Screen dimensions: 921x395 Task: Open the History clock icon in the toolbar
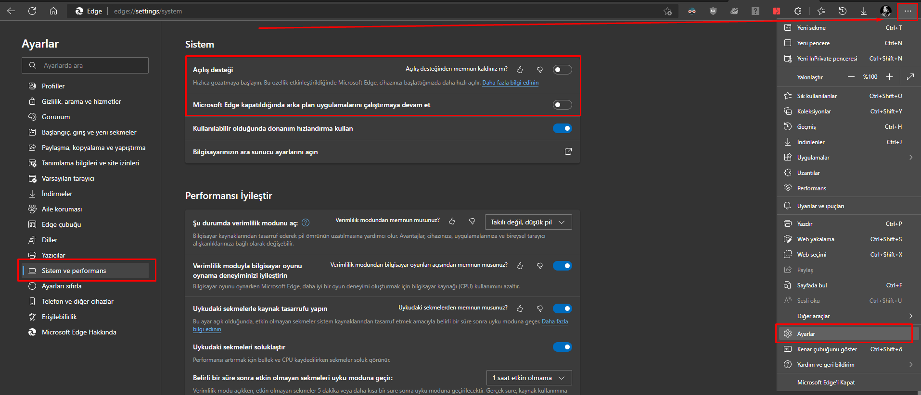pyautogui.click(x=843, y=11)
